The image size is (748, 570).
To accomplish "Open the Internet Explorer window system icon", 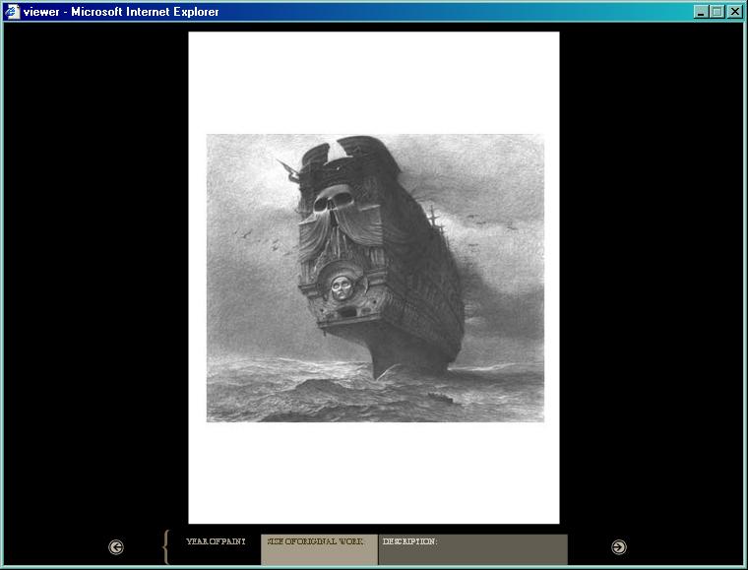I will (12, 12).
